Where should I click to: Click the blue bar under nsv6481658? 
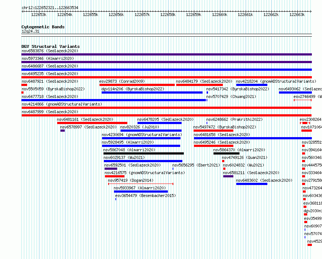click(x=253, y=138)
